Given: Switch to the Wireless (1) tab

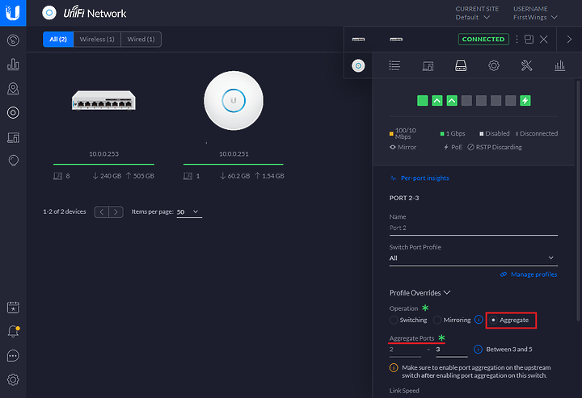Looking at the screenshot, I should click(97, 40).
